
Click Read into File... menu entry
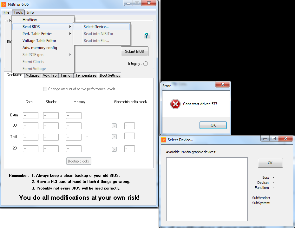(102, 41)
